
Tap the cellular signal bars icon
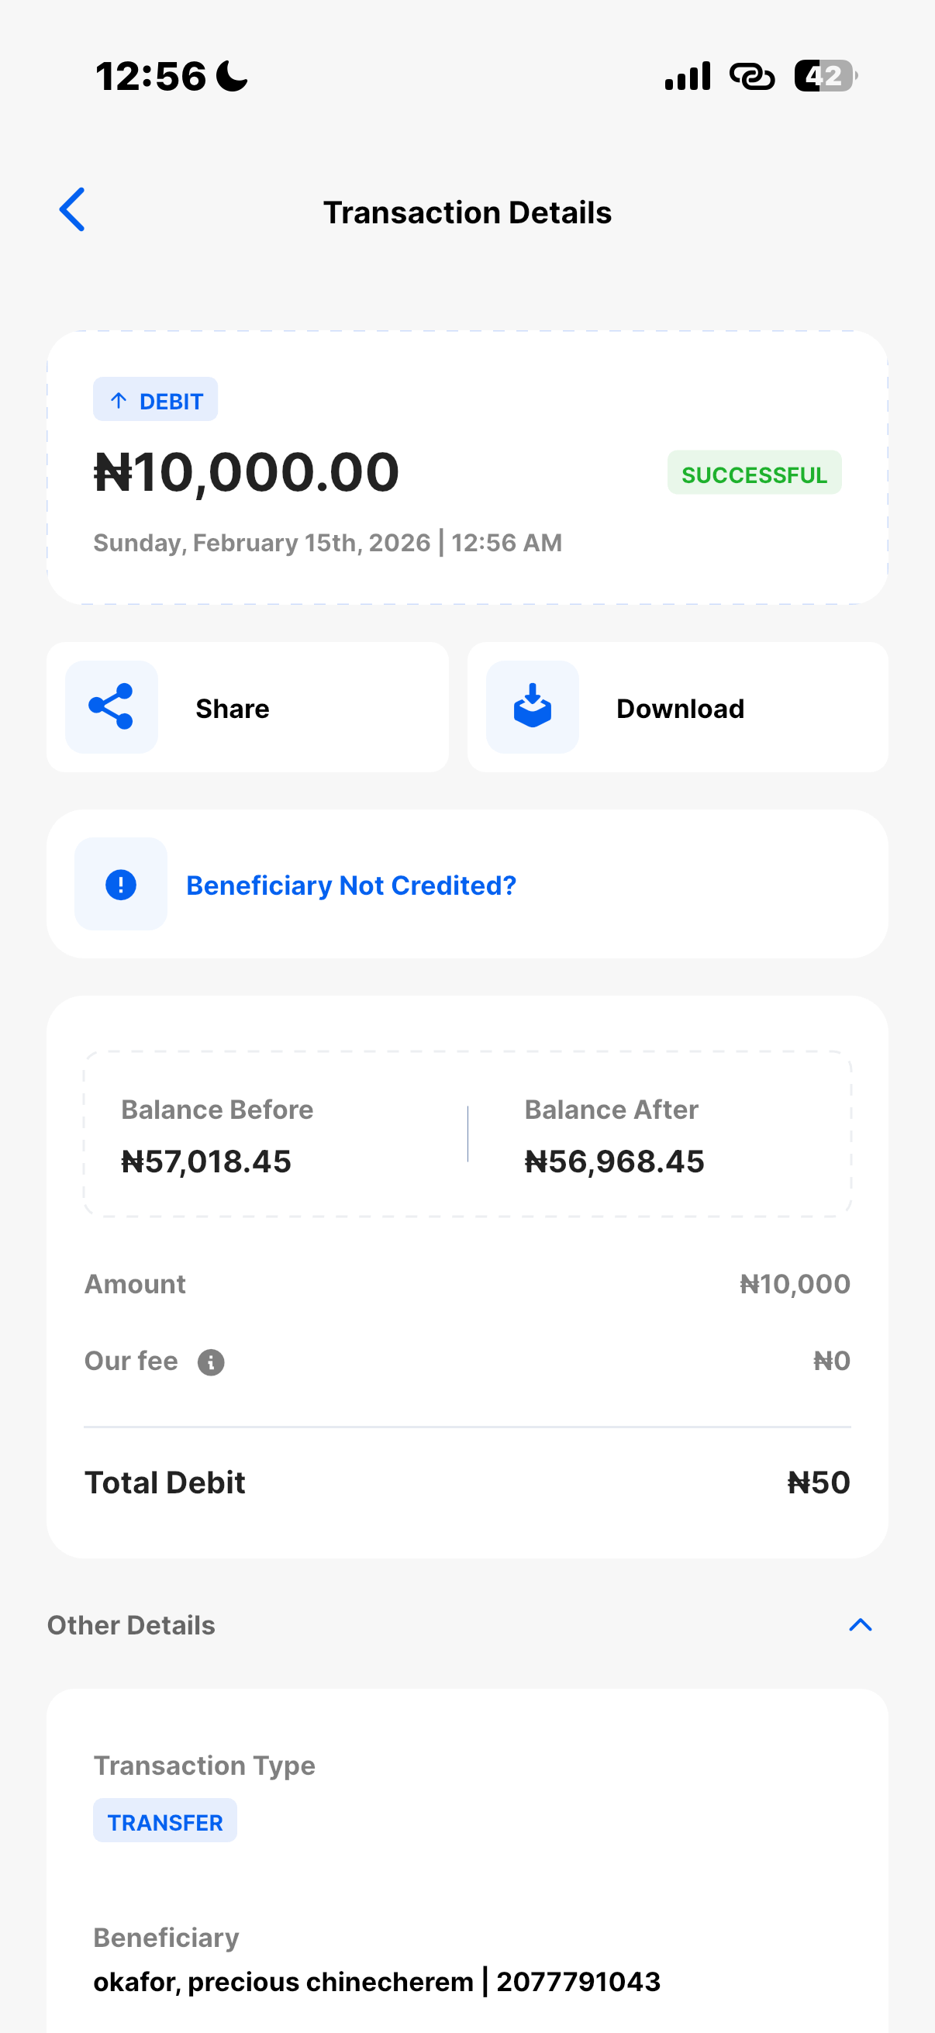tap(687, 77)
